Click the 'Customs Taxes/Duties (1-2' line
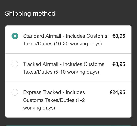This screenshot has height=126, width=137. click(x=54, y=100)
